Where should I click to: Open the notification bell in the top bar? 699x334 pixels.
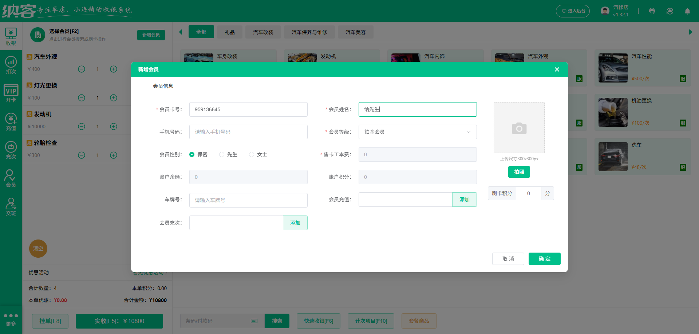click(687, 11)
